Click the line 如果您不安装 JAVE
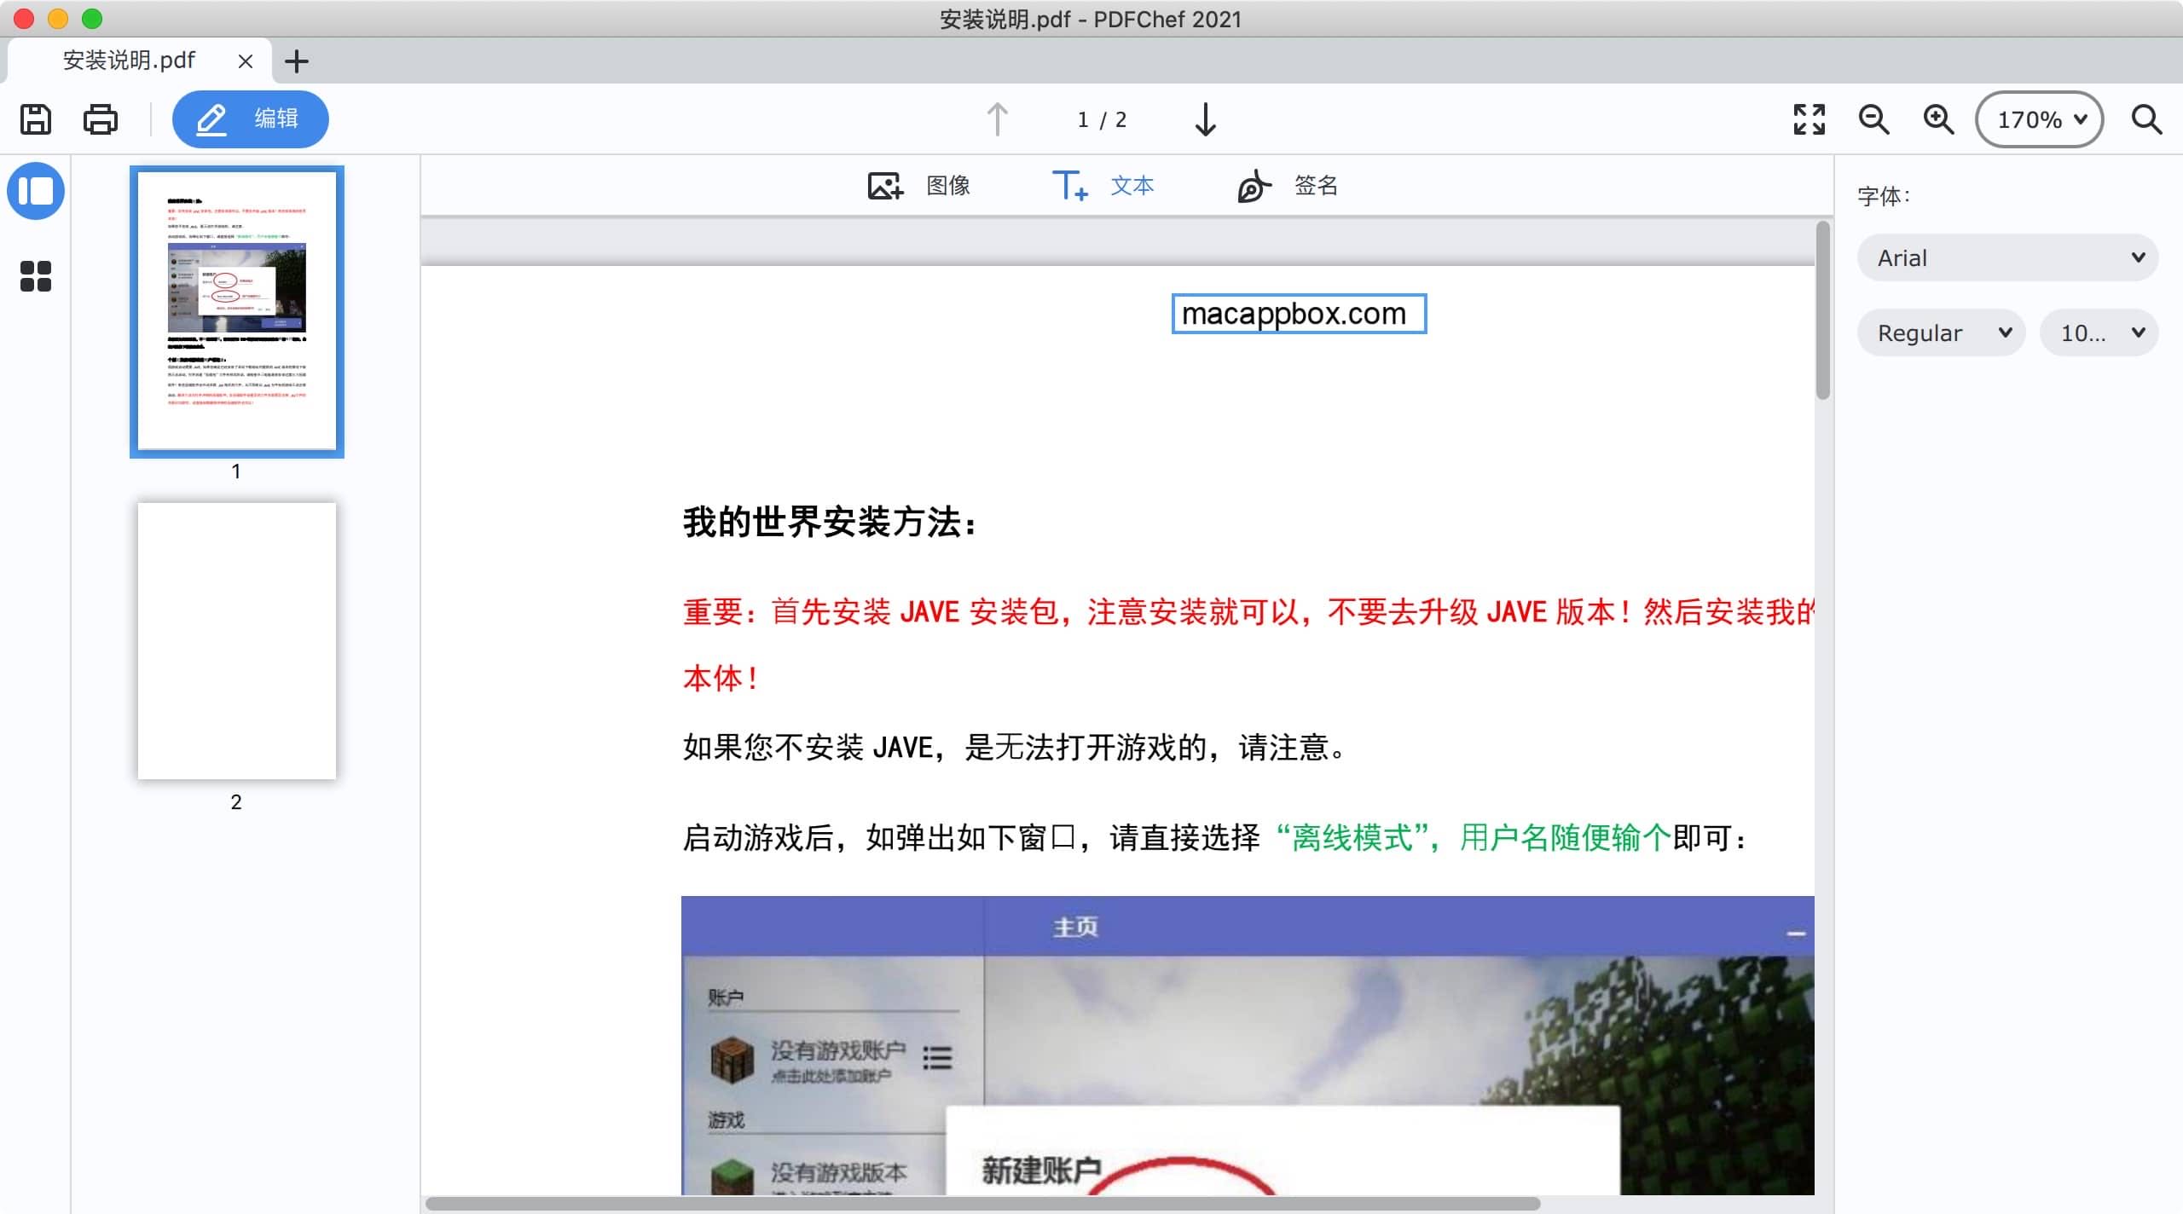2183x1214 pixels. 1013,747
